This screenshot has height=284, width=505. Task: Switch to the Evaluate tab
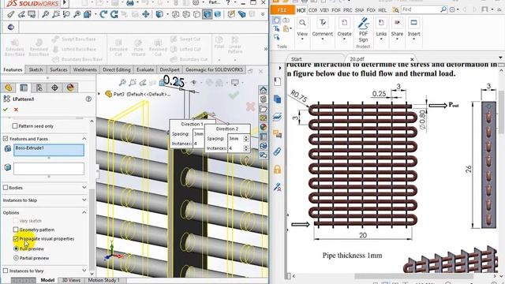(x=145, y=69)
